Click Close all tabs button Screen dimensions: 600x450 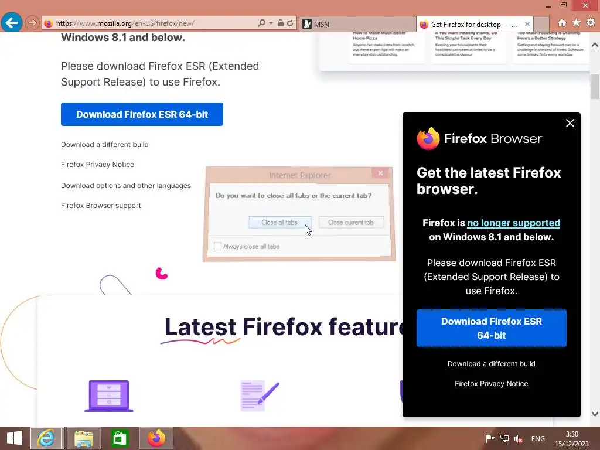tap(279, 222)
